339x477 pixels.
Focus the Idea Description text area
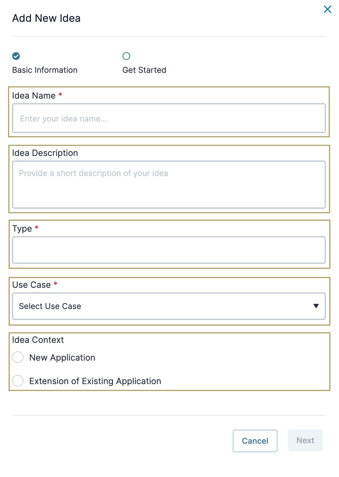[169, 184]
